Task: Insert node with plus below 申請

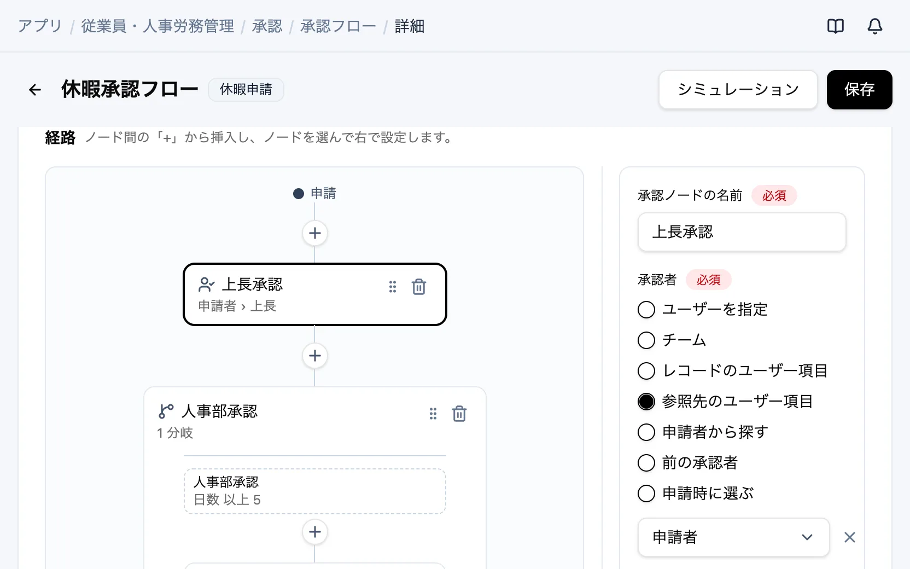Action: tap(315, 233)
